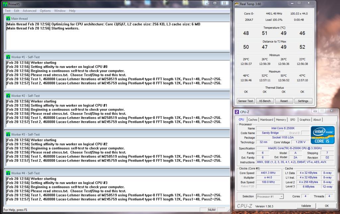This screenshot has height=214, width=340.
Task: Switch to the SPD tab in CPU-Z
Action: click(x=293, y=120)
